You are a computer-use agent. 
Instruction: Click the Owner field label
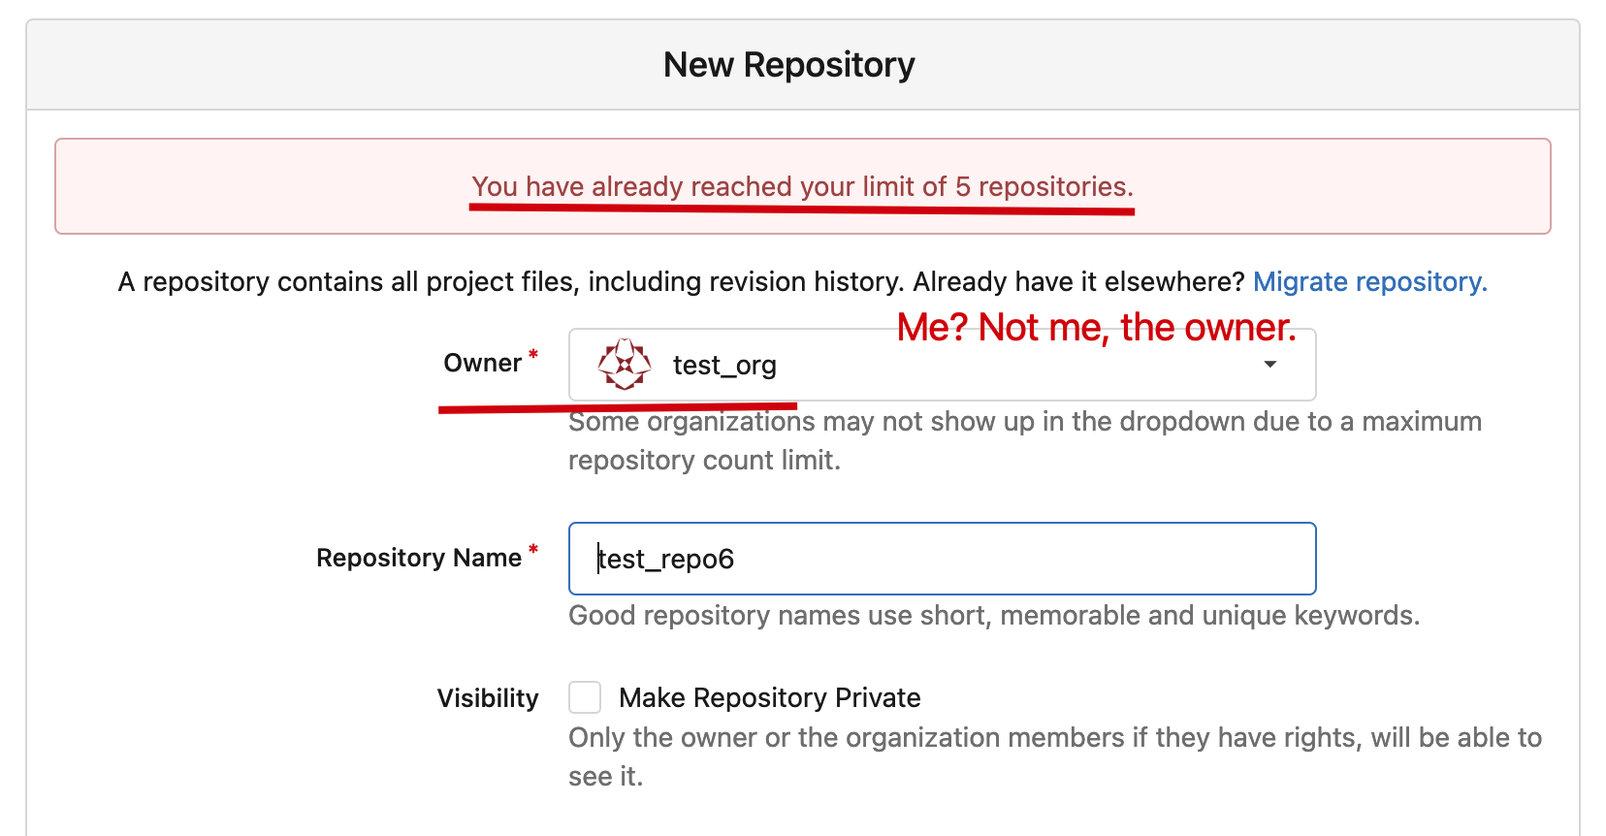click(482, 364)
